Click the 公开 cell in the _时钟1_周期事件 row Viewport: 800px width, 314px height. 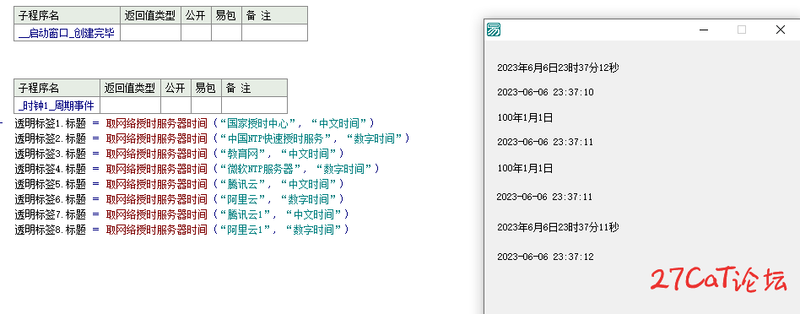(176, 106)
